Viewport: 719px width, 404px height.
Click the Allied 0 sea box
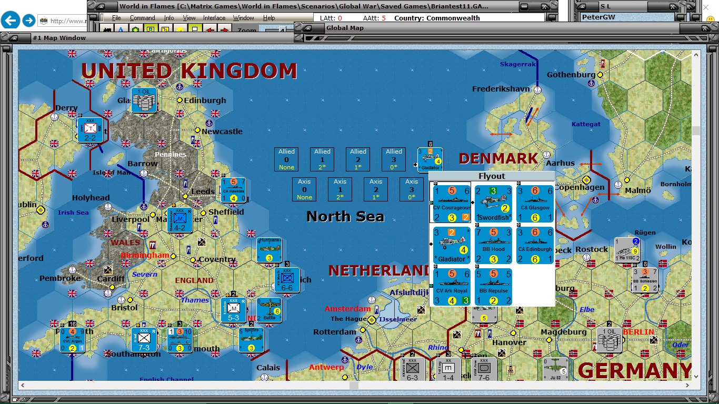click(x=287, y=159)
